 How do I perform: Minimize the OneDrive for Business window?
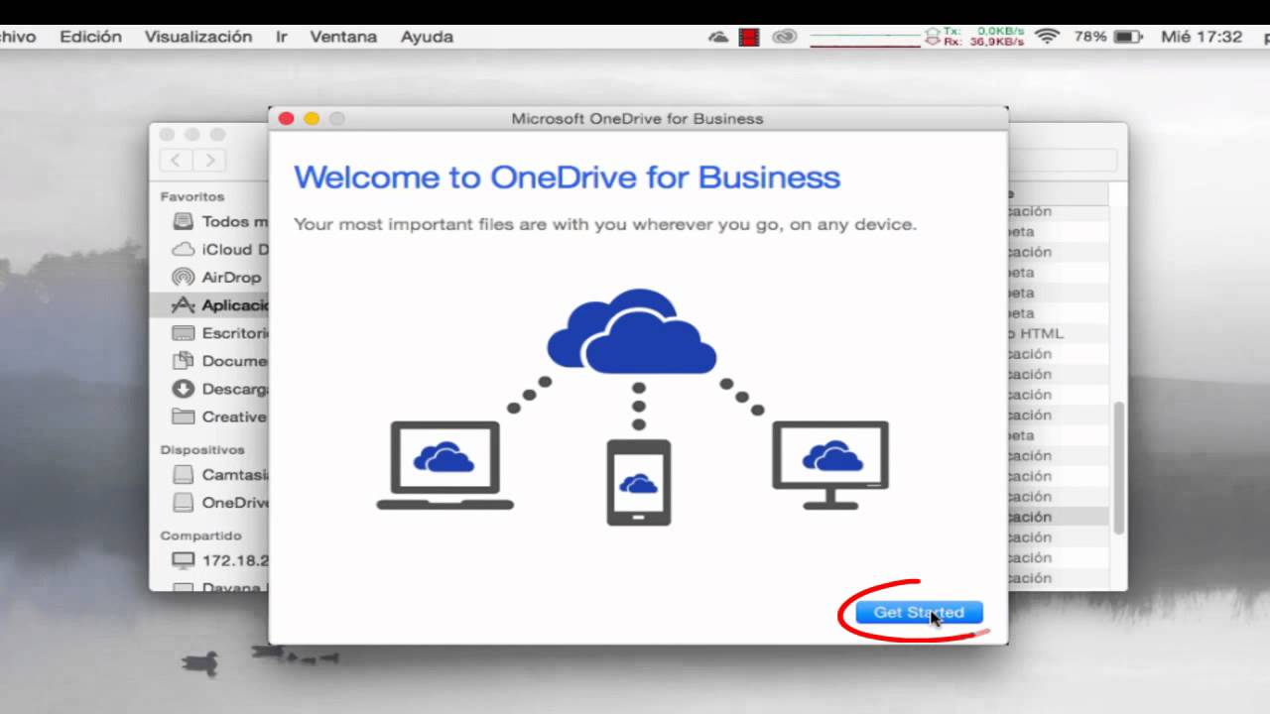[312, 118]
